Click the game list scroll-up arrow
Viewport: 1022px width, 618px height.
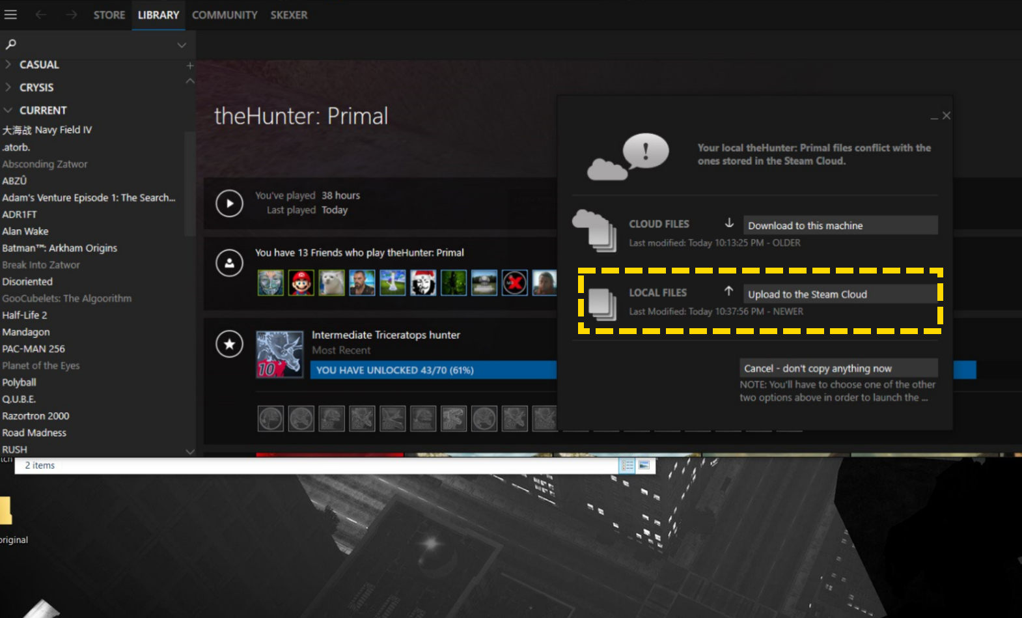point(190,81)
